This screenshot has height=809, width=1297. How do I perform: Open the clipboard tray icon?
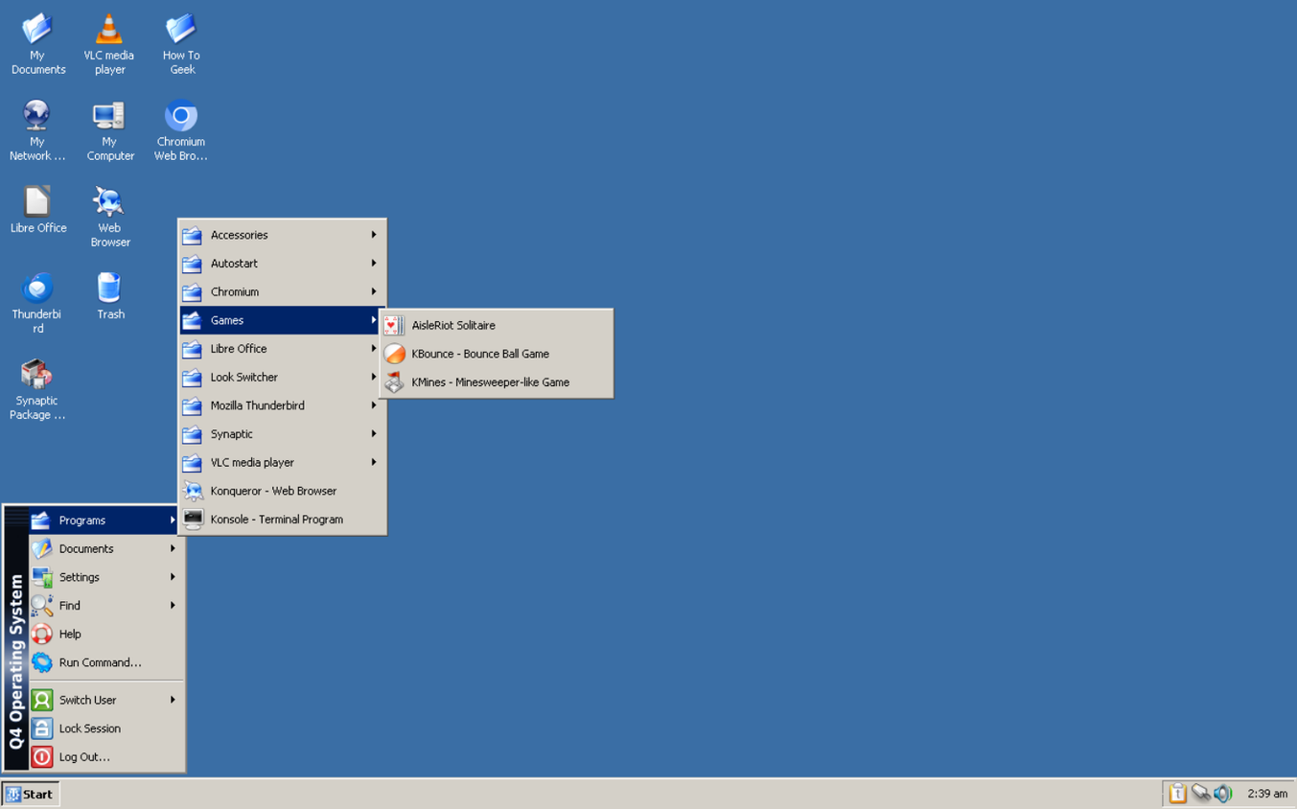pos(1177,794)
